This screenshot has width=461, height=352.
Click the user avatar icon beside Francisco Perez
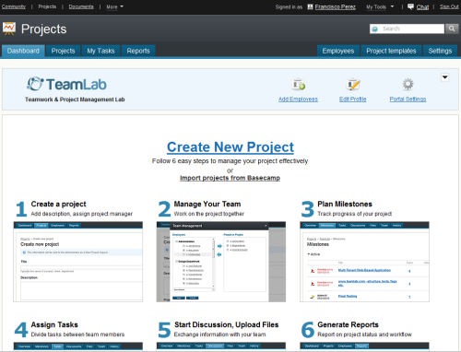pos(310,6)
